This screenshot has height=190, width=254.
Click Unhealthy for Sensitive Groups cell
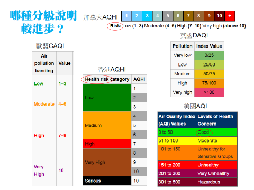click(217, 153)
